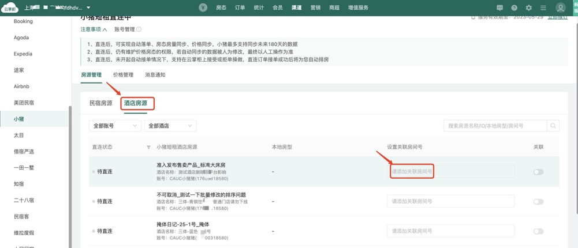This screenshot has width=578, height=248.
Task: Collapse the 注意事项 section
Action: point(94,29)
